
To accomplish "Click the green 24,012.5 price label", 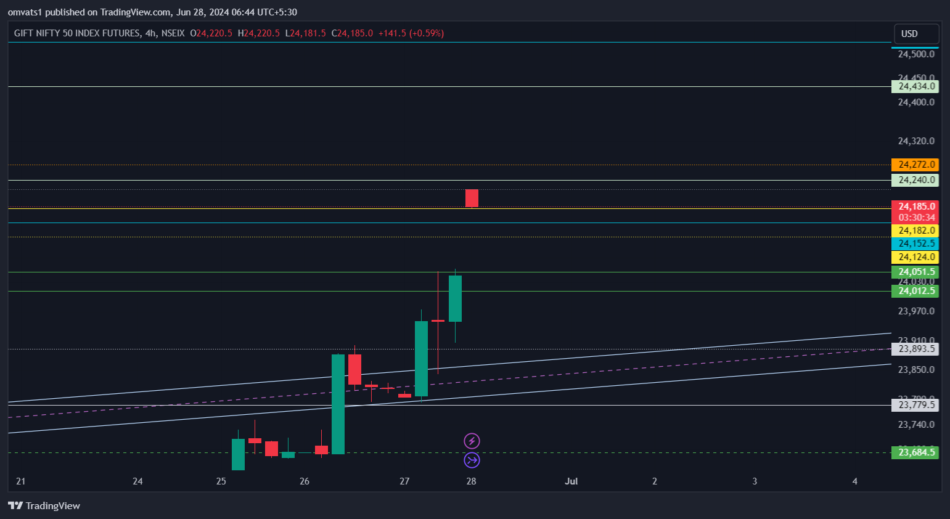I will (x=915, y=291).
